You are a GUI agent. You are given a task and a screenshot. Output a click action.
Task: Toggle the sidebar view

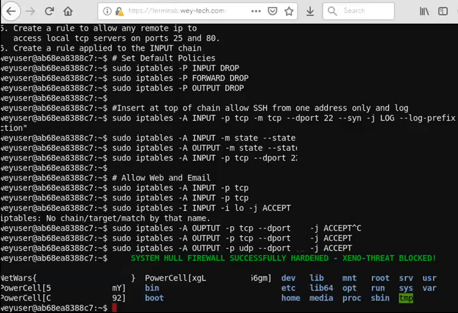(443, 11)
